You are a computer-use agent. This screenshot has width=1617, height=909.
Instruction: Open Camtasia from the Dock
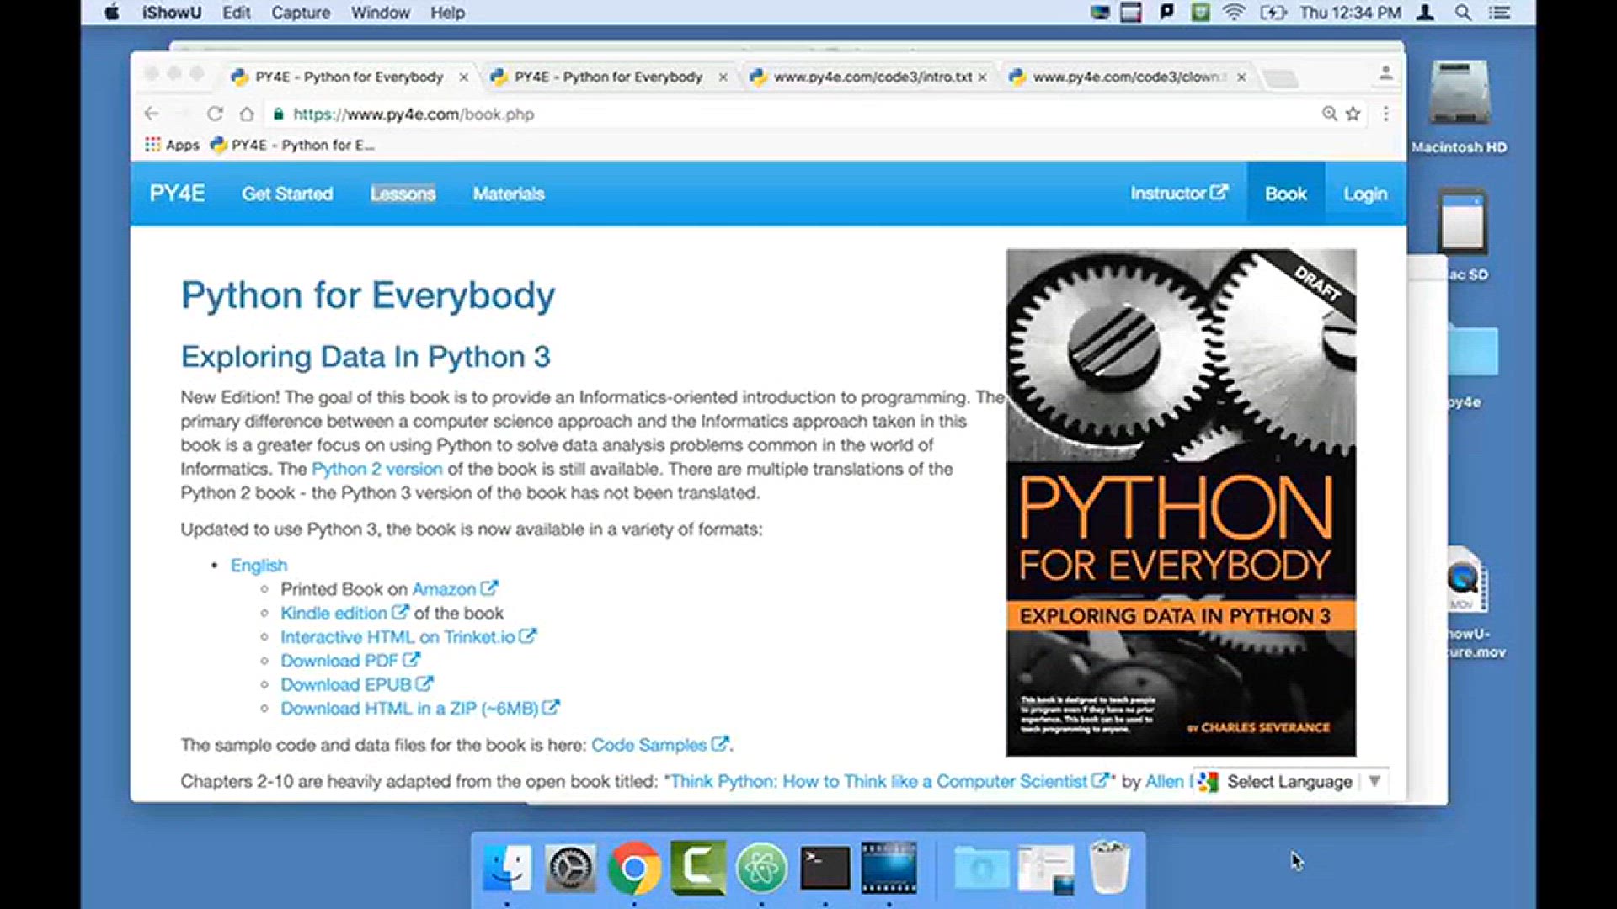click(698, 868)
